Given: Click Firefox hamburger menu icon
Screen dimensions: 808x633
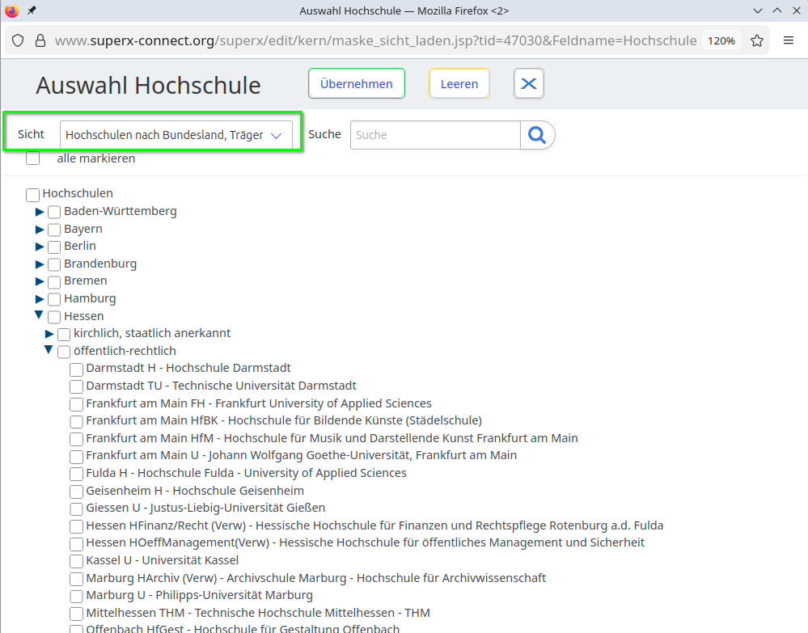Looking at the screenshot, I should click(x=789, y=40).
